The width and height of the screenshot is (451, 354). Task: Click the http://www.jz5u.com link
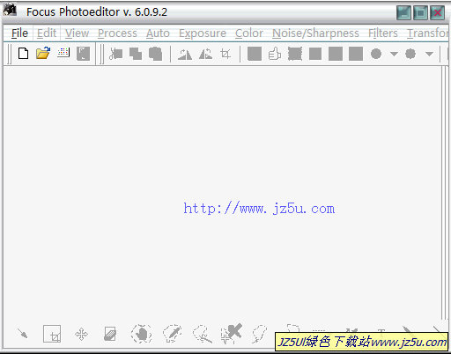pos(259,209)
